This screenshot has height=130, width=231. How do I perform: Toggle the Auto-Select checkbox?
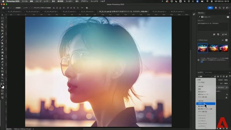click(x=14, y=8)
